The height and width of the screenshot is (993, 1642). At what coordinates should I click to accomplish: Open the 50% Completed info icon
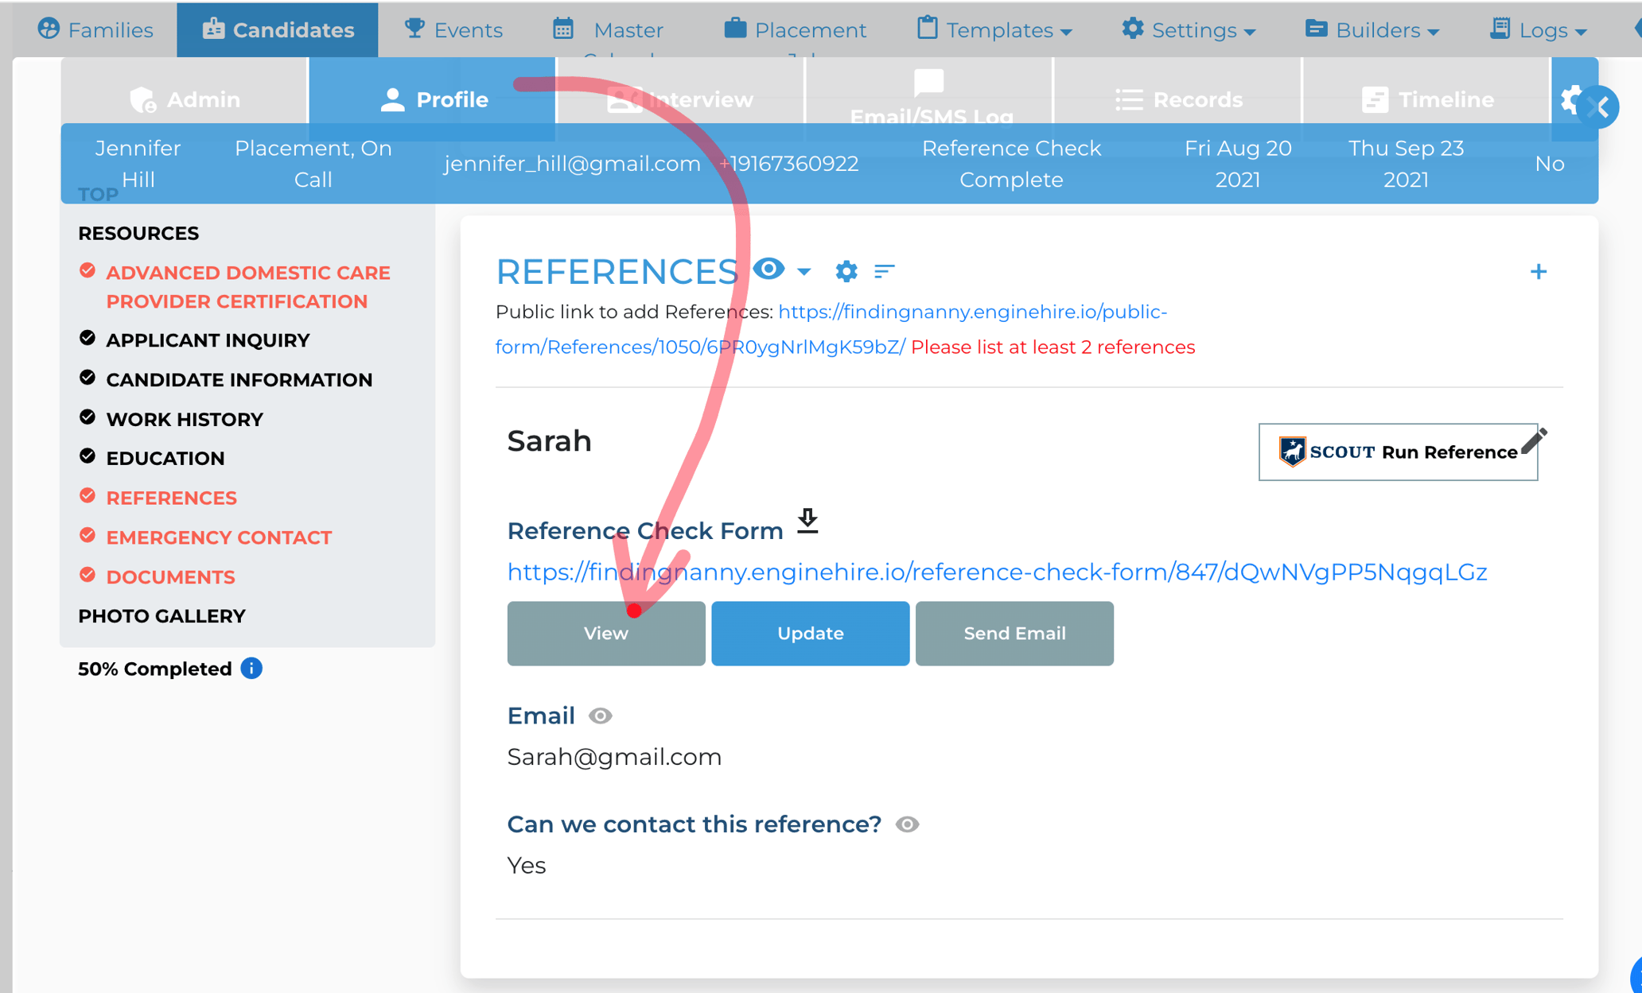pos(251,669)
